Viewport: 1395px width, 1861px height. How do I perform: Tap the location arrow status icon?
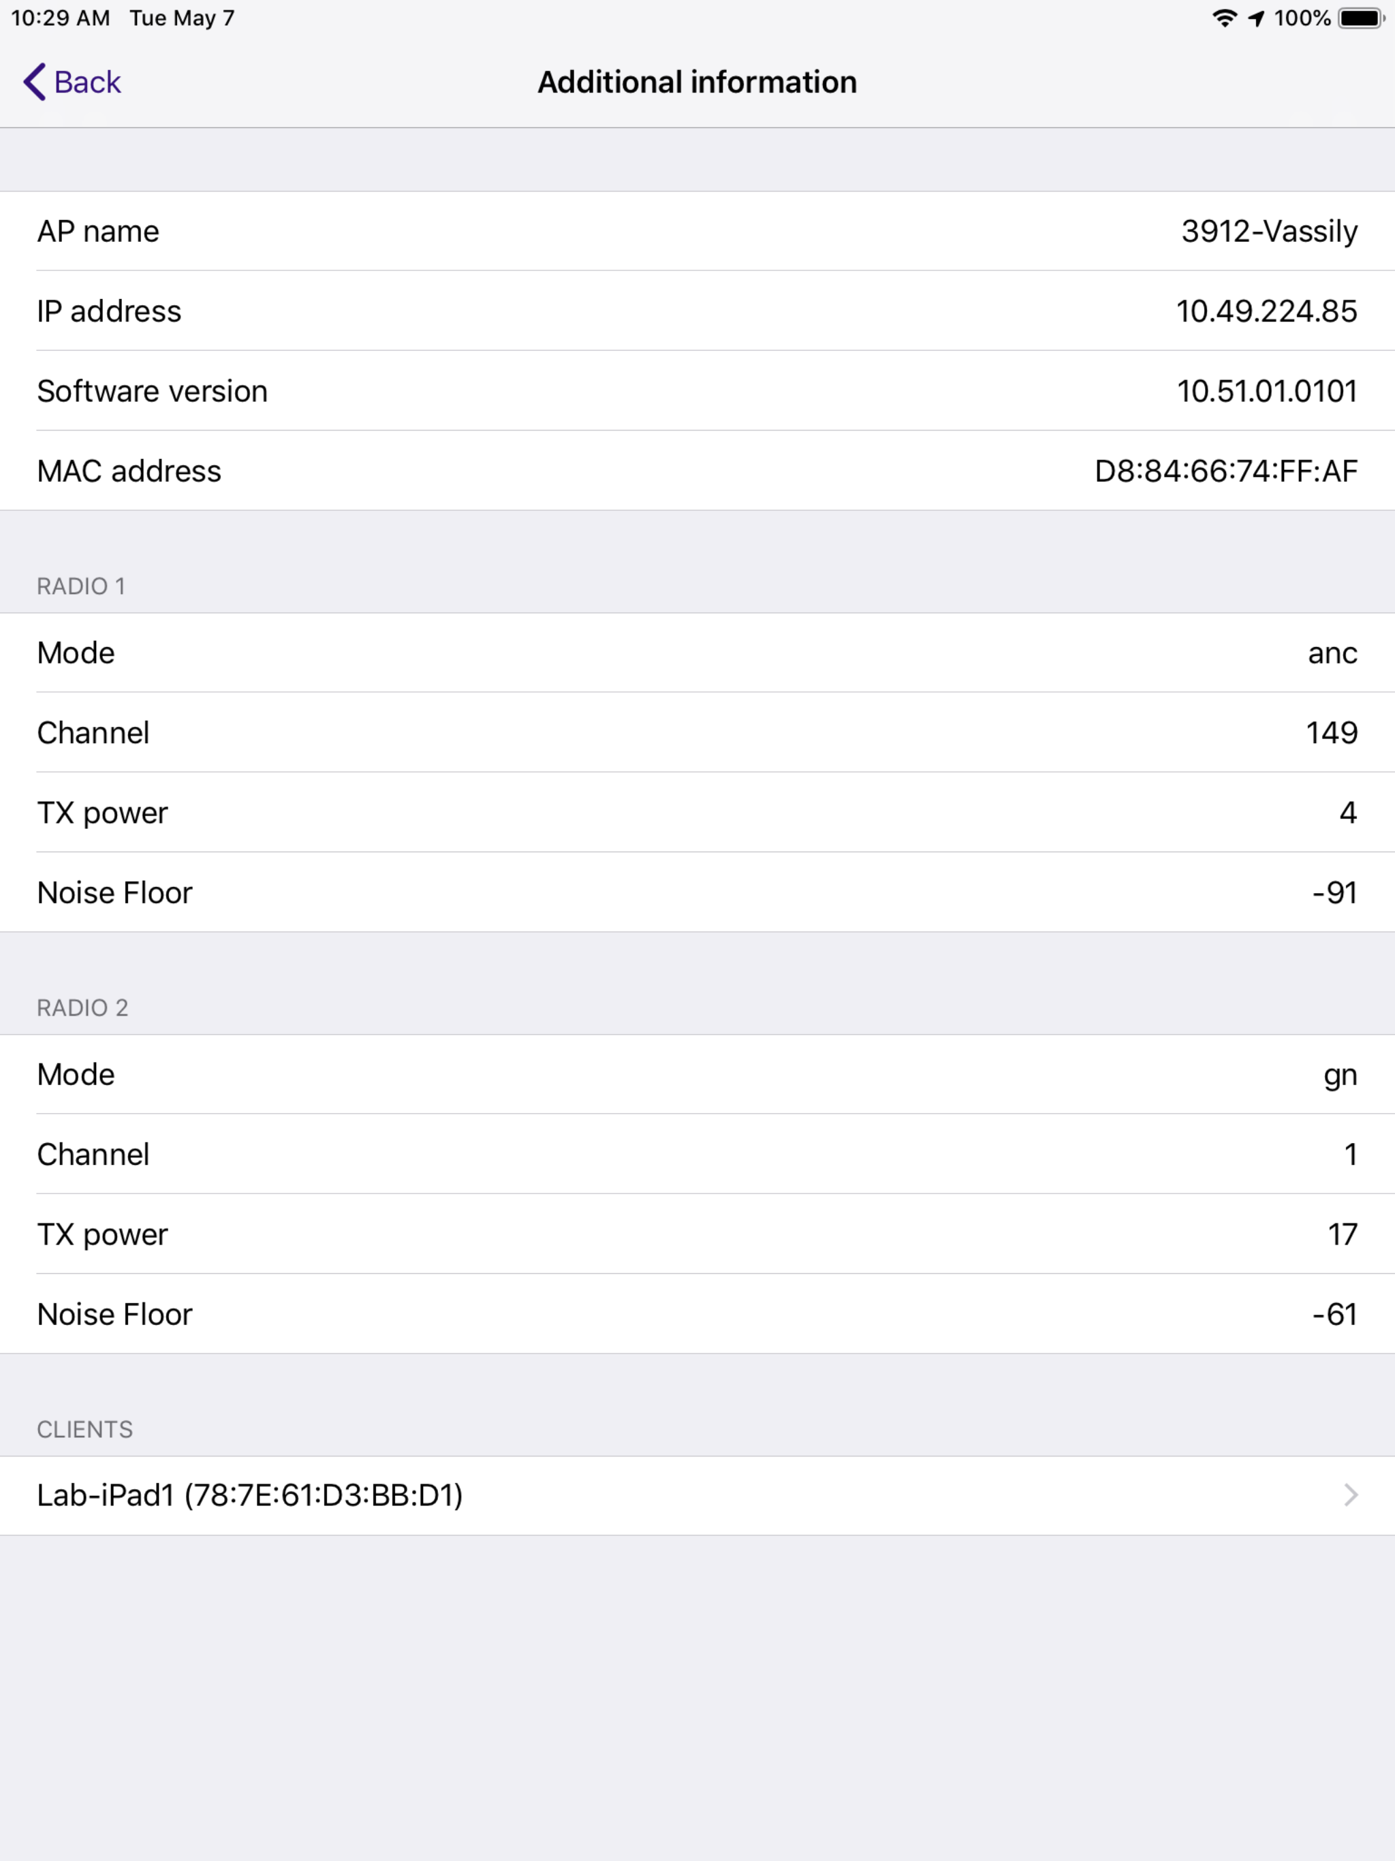tap(1255, 18)
